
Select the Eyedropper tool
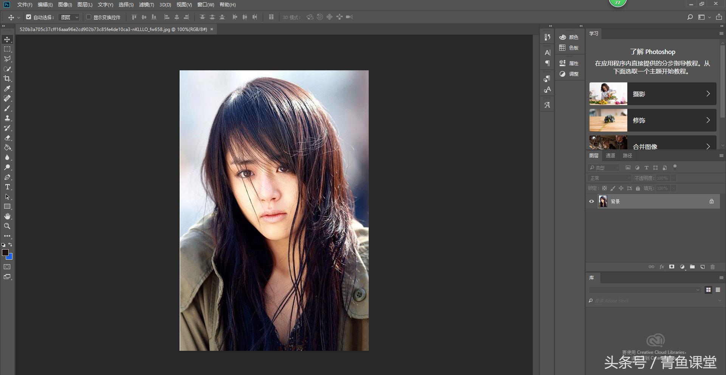(7, 88)
